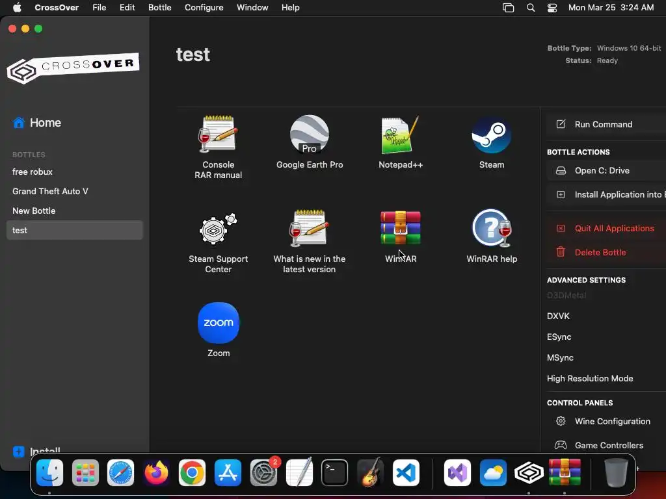Open the Help menu
666x499 pixels.
coord(291,8)
